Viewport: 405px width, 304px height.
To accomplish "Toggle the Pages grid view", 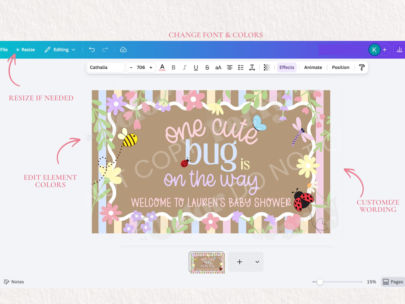I will (393, 282).
